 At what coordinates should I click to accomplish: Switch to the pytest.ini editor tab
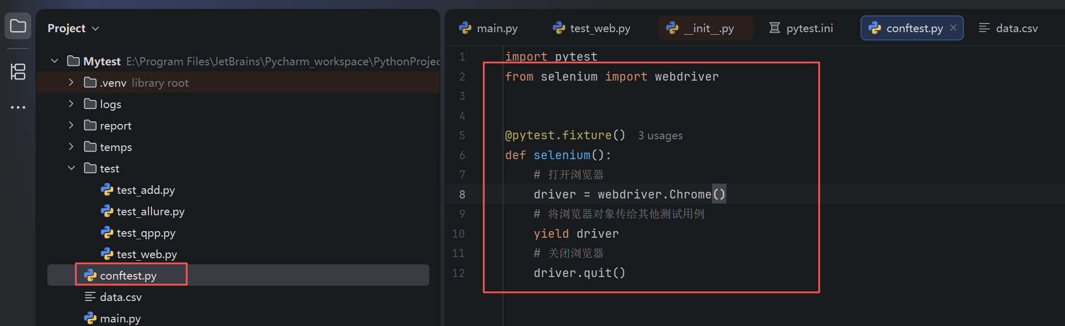[801, 28]
